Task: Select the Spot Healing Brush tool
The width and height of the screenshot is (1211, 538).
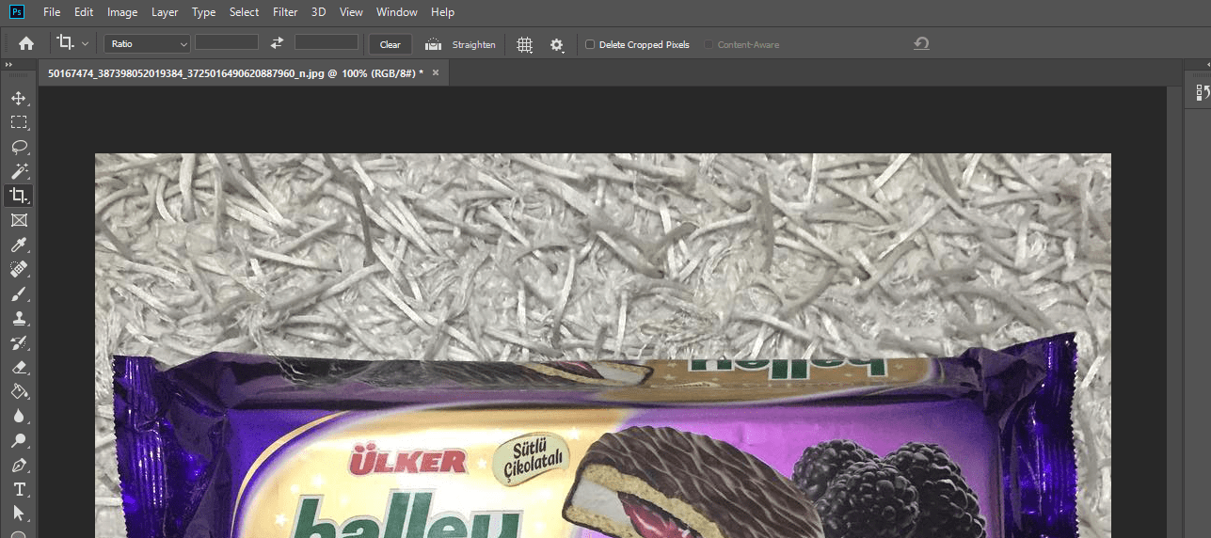Action: click(18, 269)
